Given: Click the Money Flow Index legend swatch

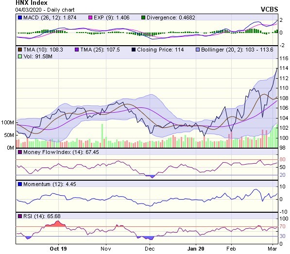Looking at the screenshot, I should tap(20, 152).
